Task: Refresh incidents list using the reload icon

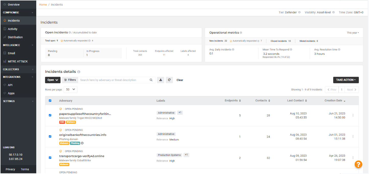Action: [x=169, y=80]
